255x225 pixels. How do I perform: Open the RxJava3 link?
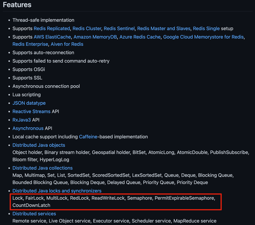coord(22,120)
